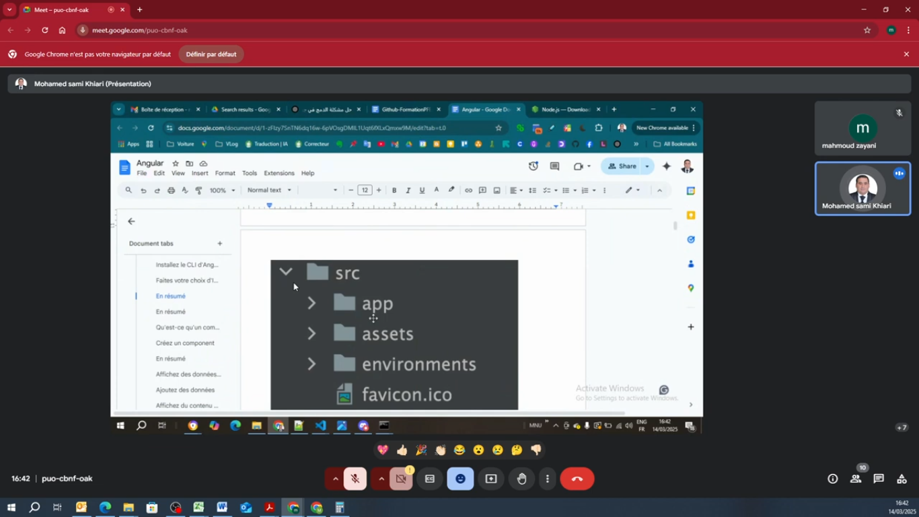
Task: Turn on the microphone in Meet
Action: coord(355,479)
